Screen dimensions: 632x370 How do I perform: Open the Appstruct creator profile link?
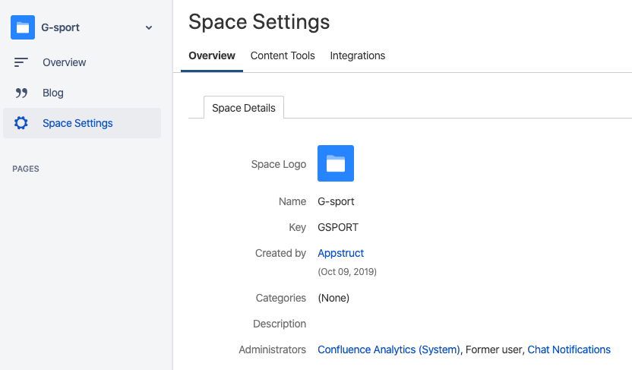pos(340,253)
